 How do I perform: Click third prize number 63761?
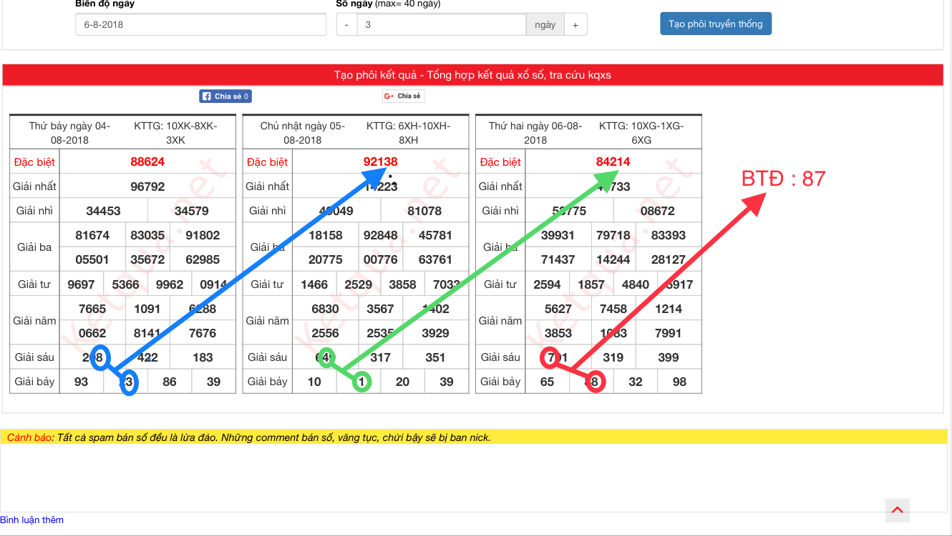pos(435,259)
